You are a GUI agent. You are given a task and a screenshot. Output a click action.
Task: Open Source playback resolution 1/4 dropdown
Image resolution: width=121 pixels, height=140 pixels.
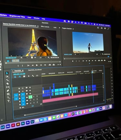[x=43, y=58]
